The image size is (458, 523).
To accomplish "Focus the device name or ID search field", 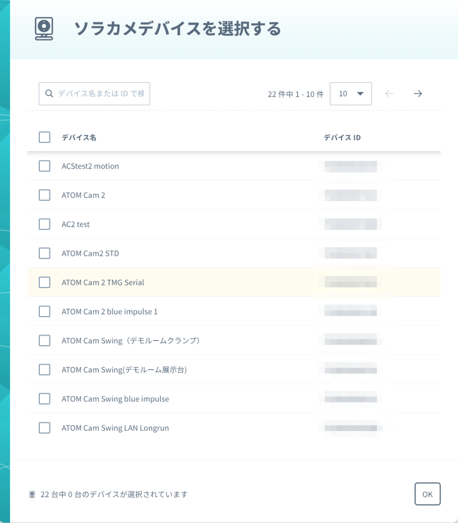I will coord(101,93).
